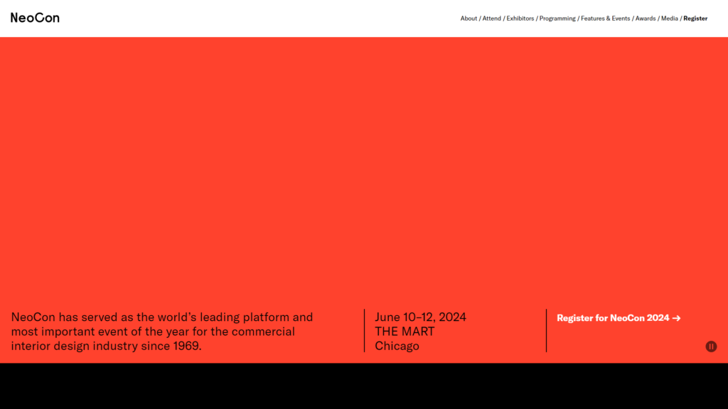Click the bold Register nav link
728x409 pixels.
pyautogui.click(x=695, y=18)
